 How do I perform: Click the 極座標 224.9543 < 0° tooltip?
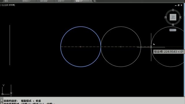(169, 52)
